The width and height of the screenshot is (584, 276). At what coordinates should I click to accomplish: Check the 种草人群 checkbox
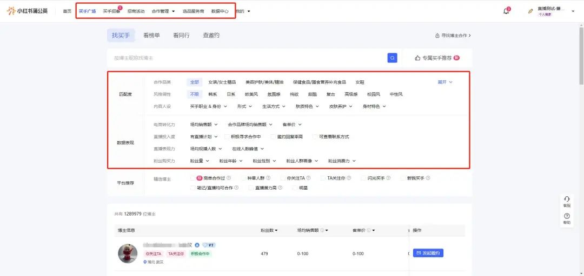tap(243, 178)
